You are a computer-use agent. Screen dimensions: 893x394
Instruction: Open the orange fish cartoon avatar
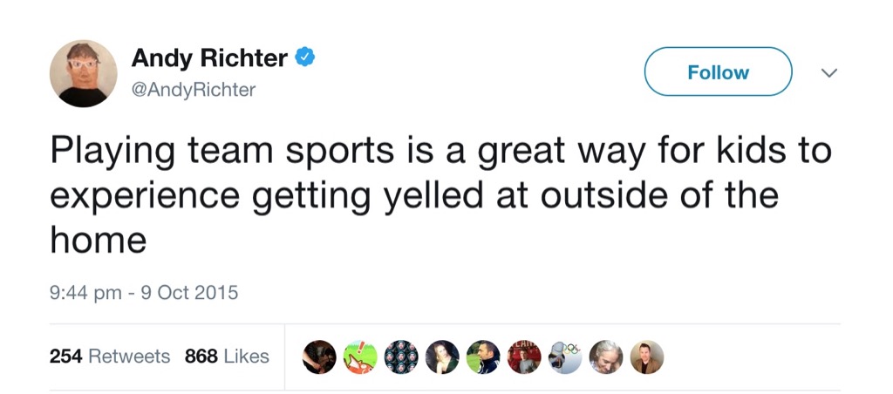pyautogui.click(x=360, y=357)
